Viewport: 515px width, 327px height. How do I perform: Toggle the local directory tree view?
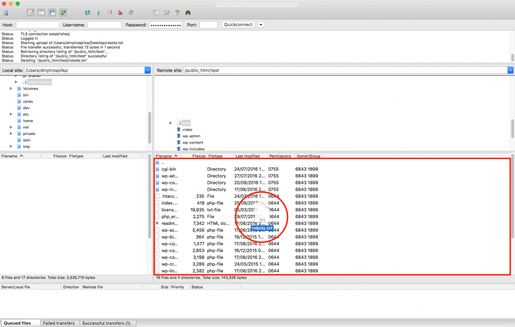coord(41,12)
